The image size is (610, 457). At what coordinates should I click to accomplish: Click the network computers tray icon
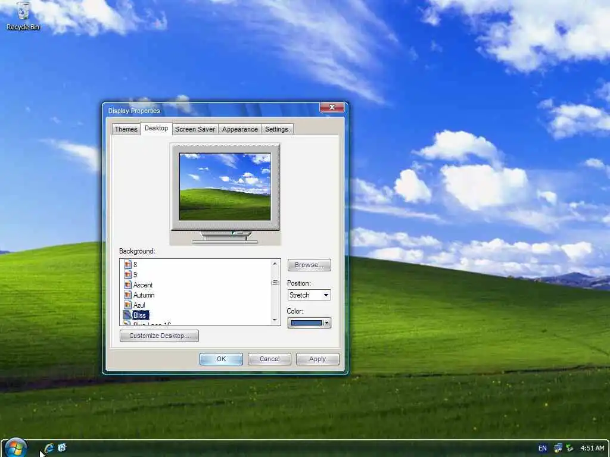[558, 448]
